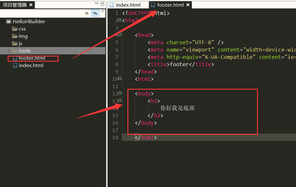Close the footer.html editor tab

[x=188, y=5]
